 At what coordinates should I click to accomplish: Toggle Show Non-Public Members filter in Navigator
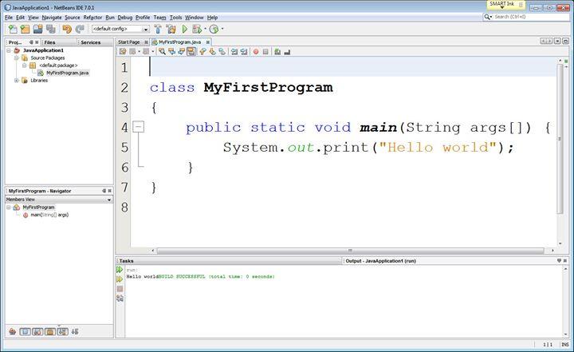[49, 331]
